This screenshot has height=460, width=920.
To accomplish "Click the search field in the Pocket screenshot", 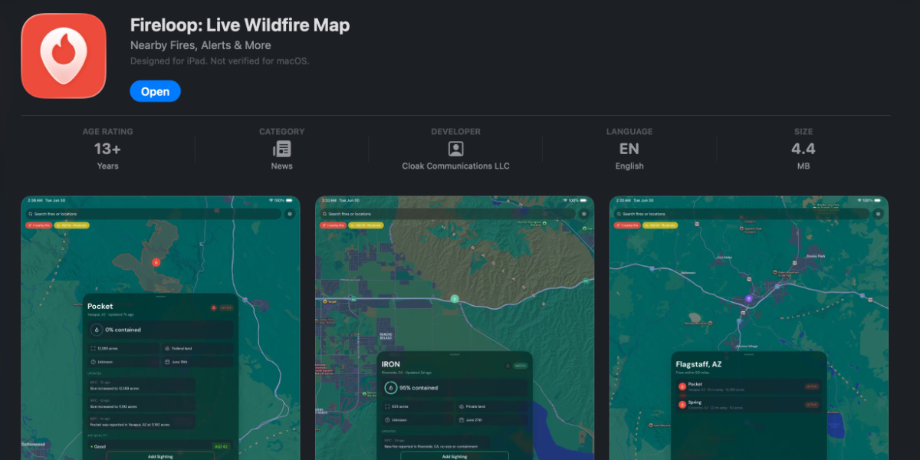I will [x=153, y=214].
